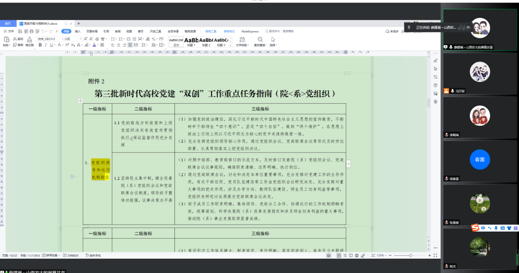The width and height of the screenshot is (519, 273).
Task: Click the zoom slider in status bar
Action: point(410,255)
